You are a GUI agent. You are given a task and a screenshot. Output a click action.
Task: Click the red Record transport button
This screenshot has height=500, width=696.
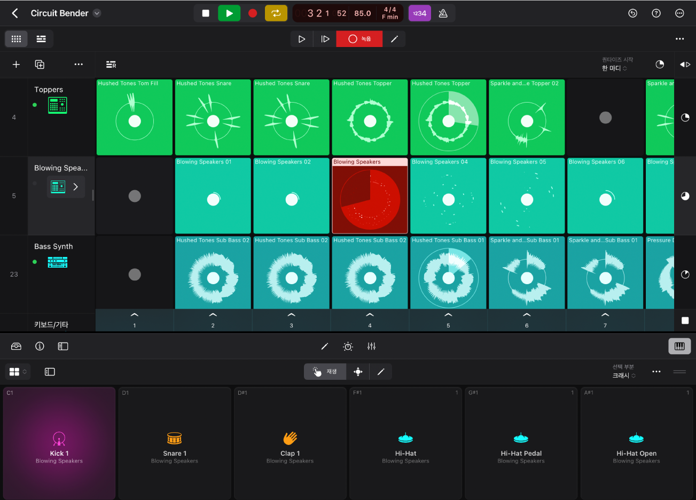pos(253,13)
